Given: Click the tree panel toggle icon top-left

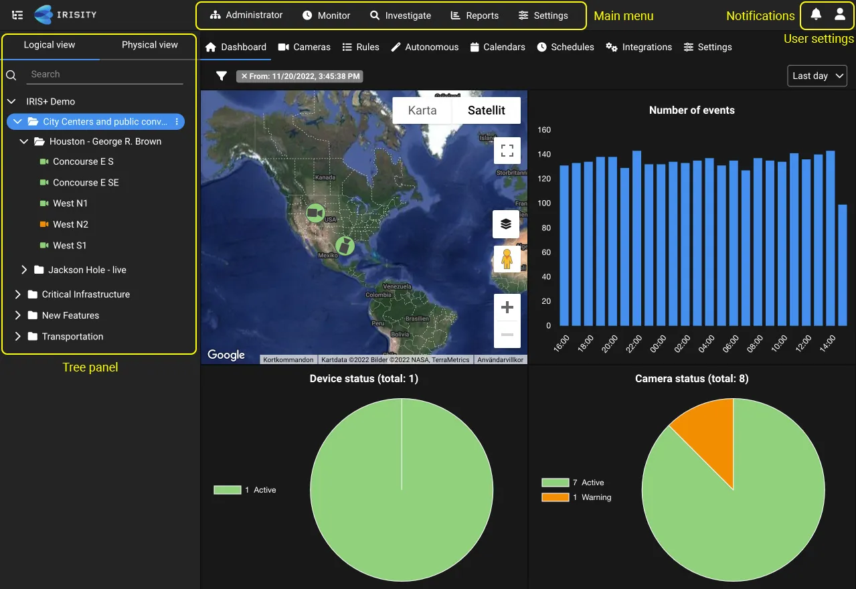Looking at the screenshot, I should coord(17,15).
